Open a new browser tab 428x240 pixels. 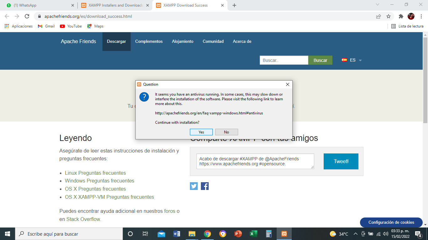click(234, 5)
